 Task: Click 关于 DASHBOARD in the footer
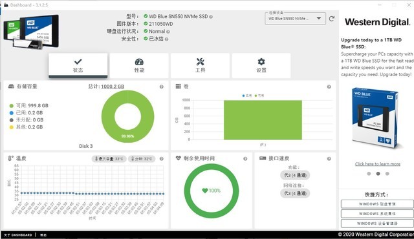18,234
